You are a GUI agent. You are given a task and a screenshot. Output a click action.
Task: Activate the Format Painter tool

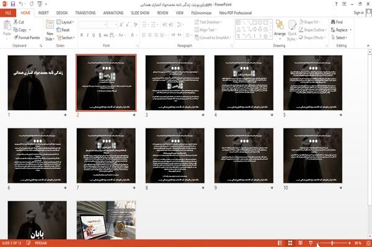27,37
